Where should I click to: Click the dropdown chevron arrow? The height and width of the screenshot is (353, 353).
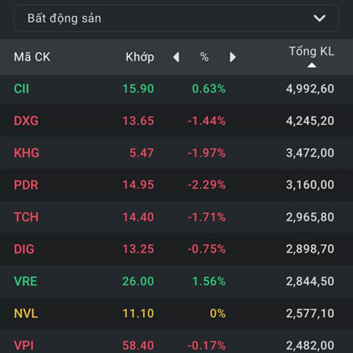pyautogui.click(x=319, y=18)
